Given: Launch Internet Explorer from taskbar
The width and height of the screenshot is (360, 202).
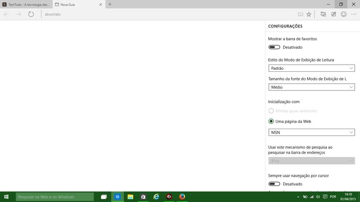Looking at the screenshot, I should [156, 197].
